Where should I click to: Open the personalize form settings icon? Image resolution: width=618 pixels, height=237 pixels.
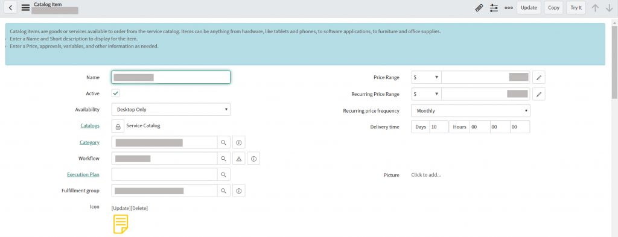click(494, 7)
